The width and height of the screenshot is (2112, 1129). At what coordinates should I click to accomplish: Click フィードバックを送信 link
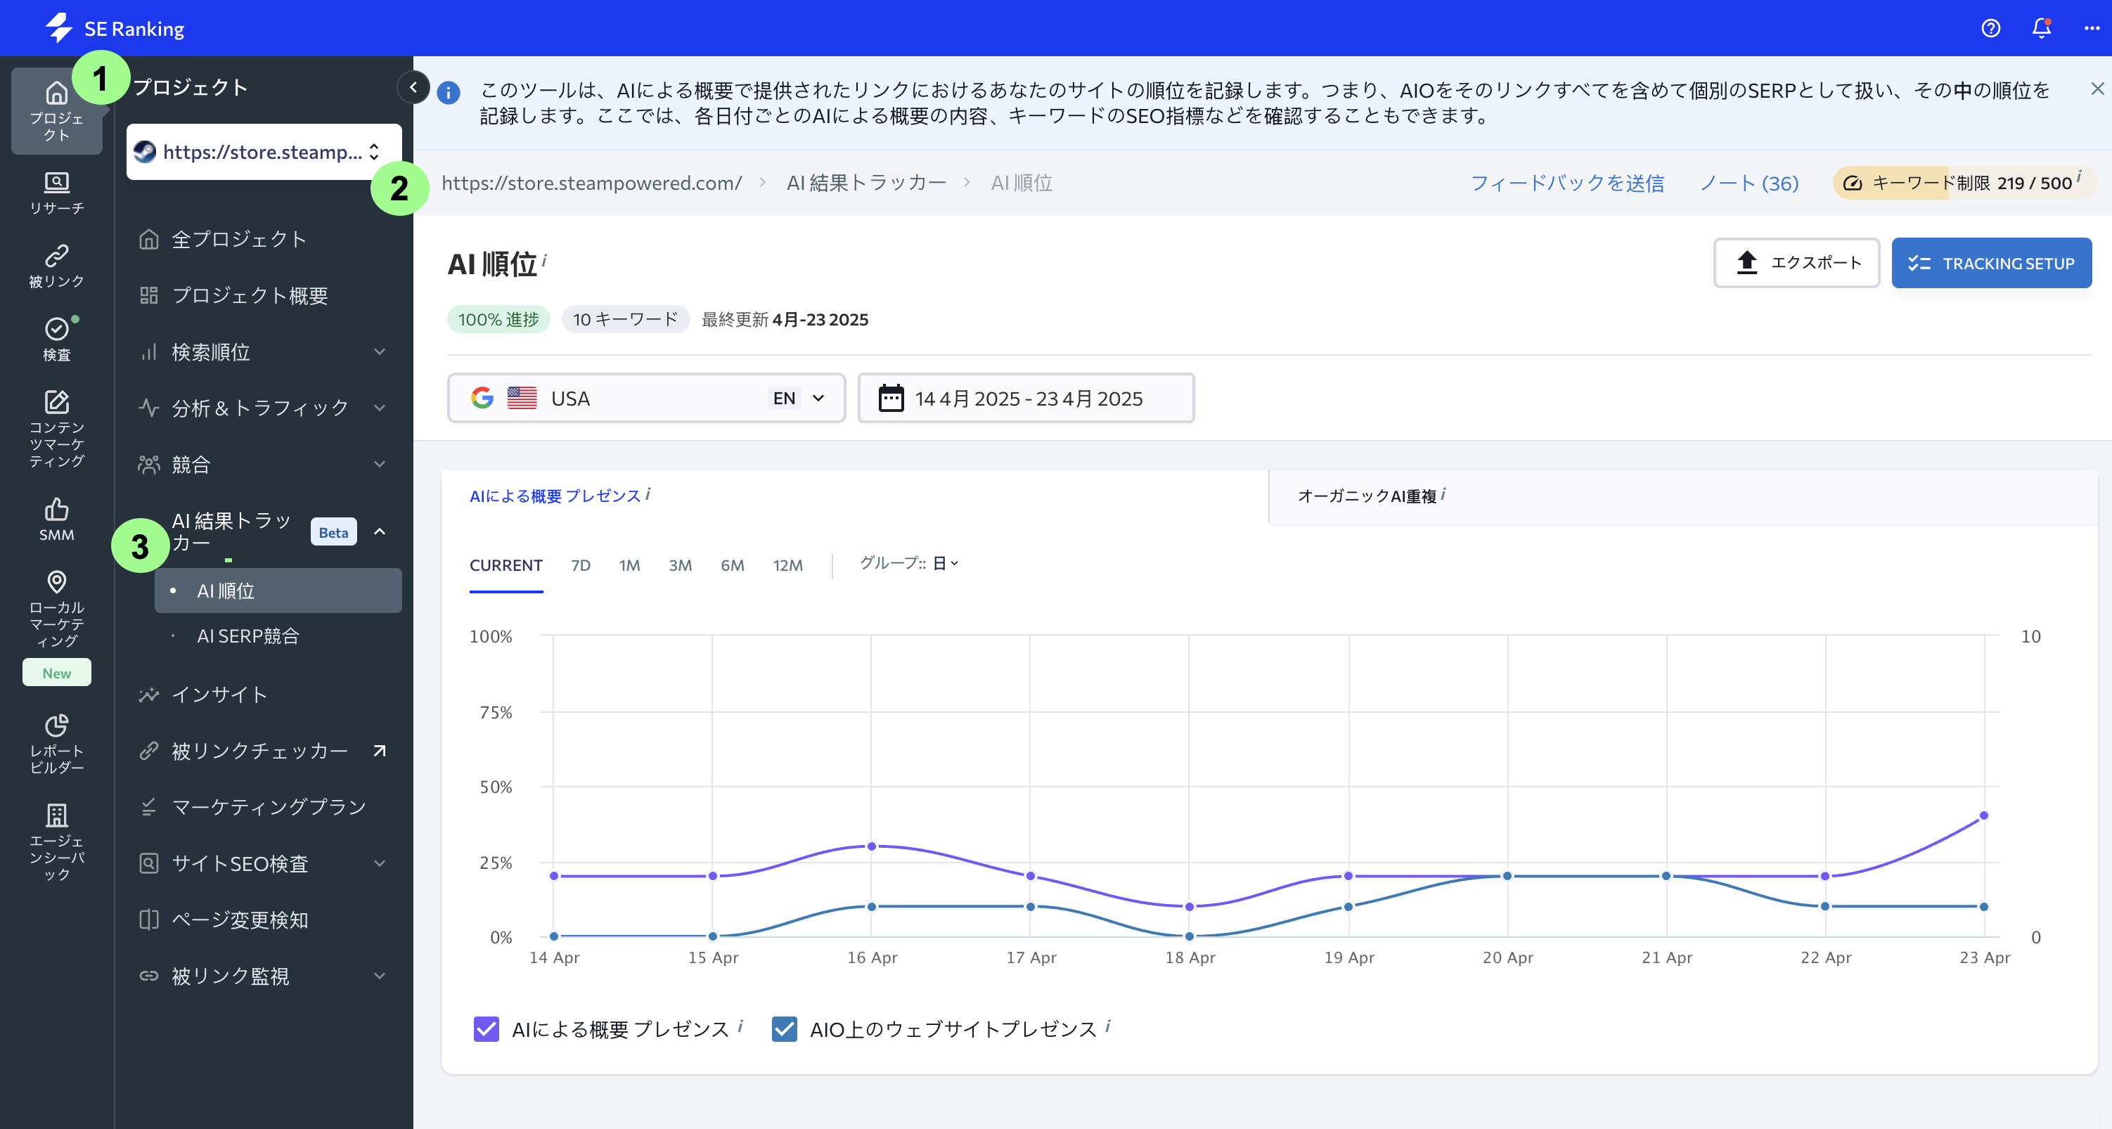(x=1567, y=183)
